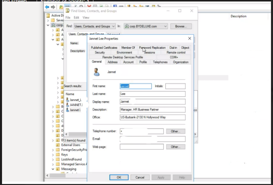The image size is (273, 185).
Task: Click the Managed Service Accounts folder icon
Action: (x=58, y=164)
